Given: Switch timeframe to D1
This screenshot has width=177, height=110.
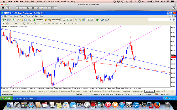Looking at the screenshot, I should [x=69, y=23].
